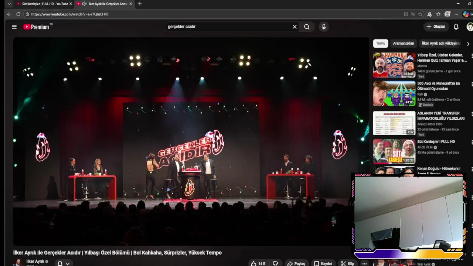Open more actions ellipsis beside Klip
Image resolution: width=473 pixels, height=266 pixels.
[x=364, y=263]
